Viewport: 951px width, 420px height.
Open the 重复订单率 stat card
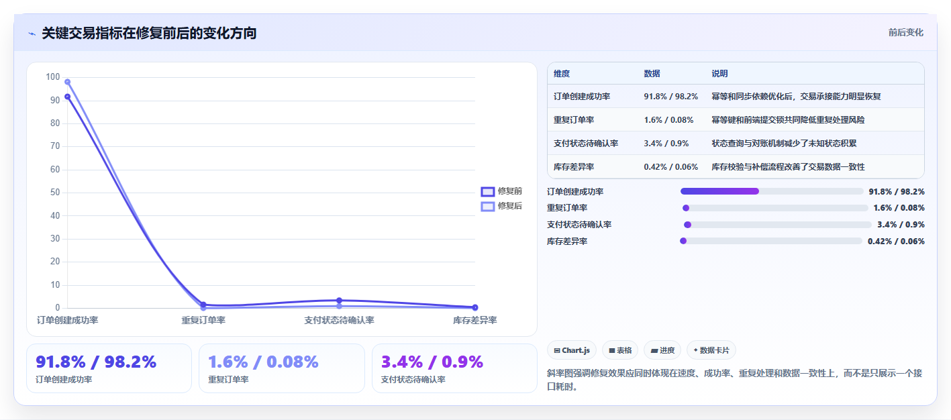[x=282, y=368]
